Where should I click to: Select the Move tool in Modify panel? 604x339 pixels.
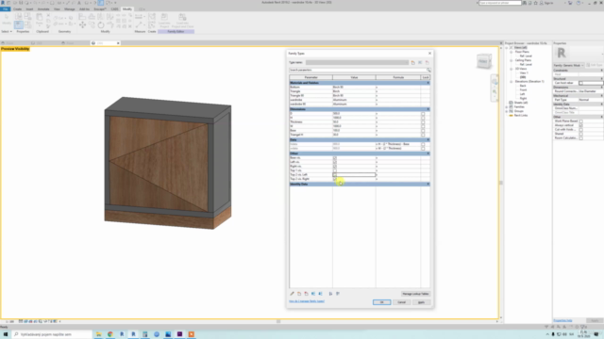point(82,25)
